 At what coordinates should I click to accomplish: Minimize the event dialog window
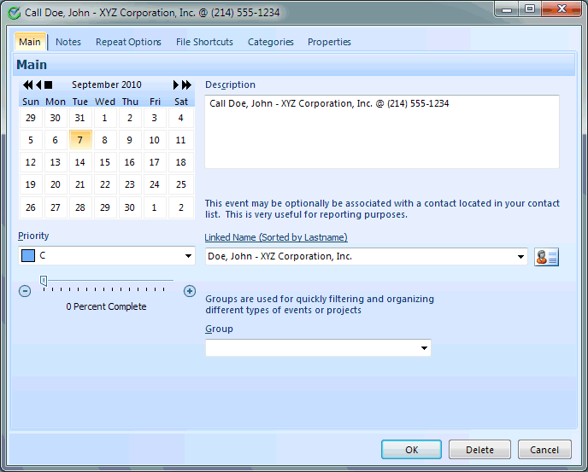click(x=507, y=9)
